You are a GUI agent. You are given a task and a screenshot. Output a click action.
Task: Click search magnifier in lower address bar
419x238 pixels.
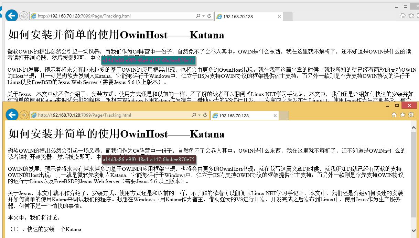[194, 115]
